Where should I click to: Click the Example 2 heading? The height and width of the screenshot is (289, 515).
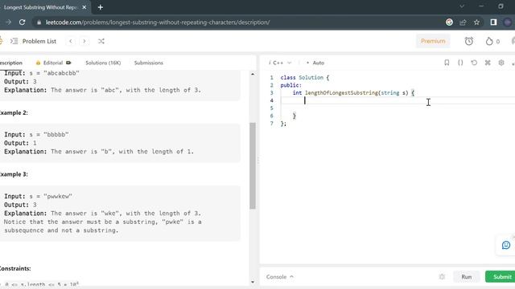click(x=14, y=112)
